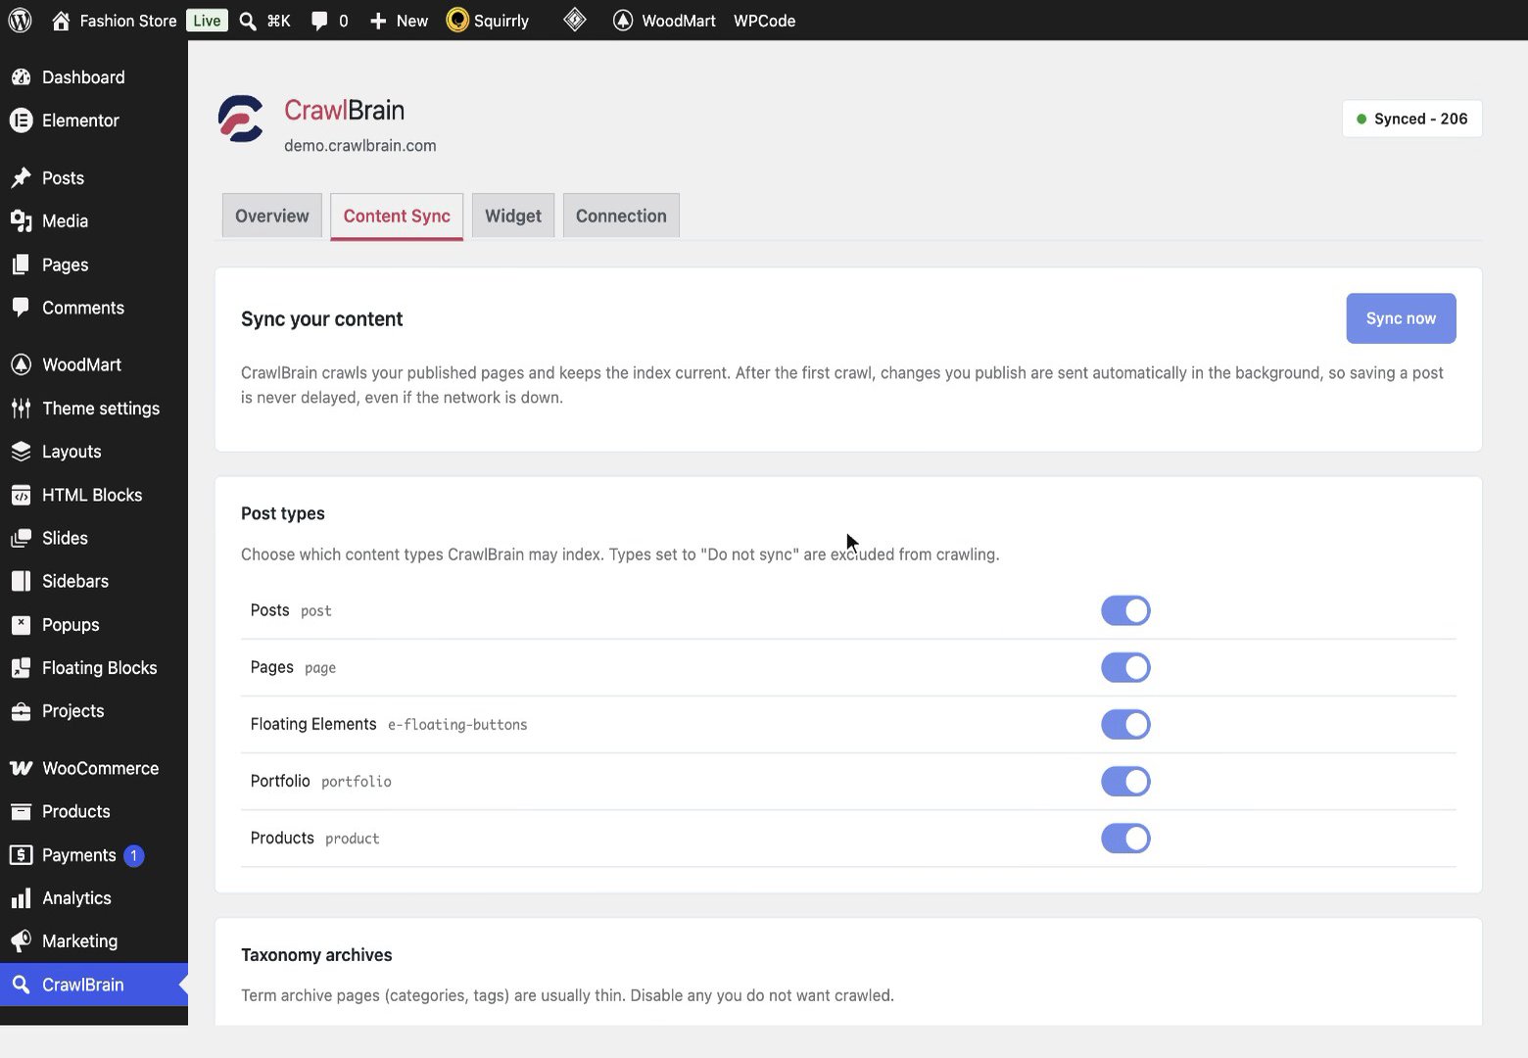Screen dimensions: 1528x1058
Task: Click demo.crawlbrain.com site text
Action: click(x=360, y=146)
